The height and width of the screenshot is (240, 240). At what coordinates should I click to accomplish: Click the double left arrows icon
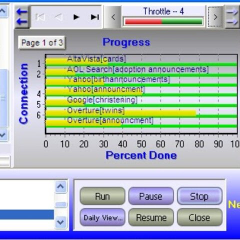(x=22, y=16)
